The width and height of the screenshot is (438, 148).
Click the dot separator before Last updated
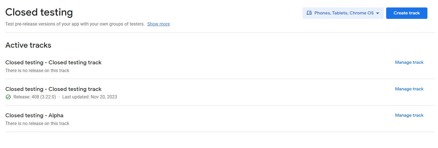pyautogui.click(x=59, y=97)
